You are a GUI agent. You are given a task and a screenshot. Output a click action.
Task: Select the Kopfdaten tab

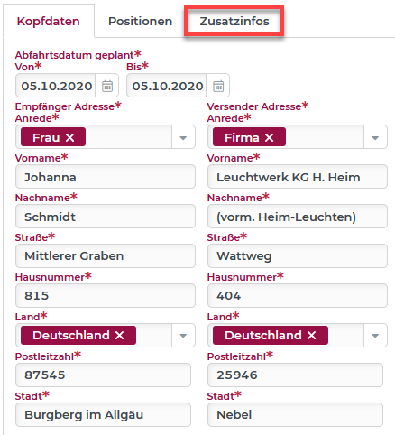(49, 21)
